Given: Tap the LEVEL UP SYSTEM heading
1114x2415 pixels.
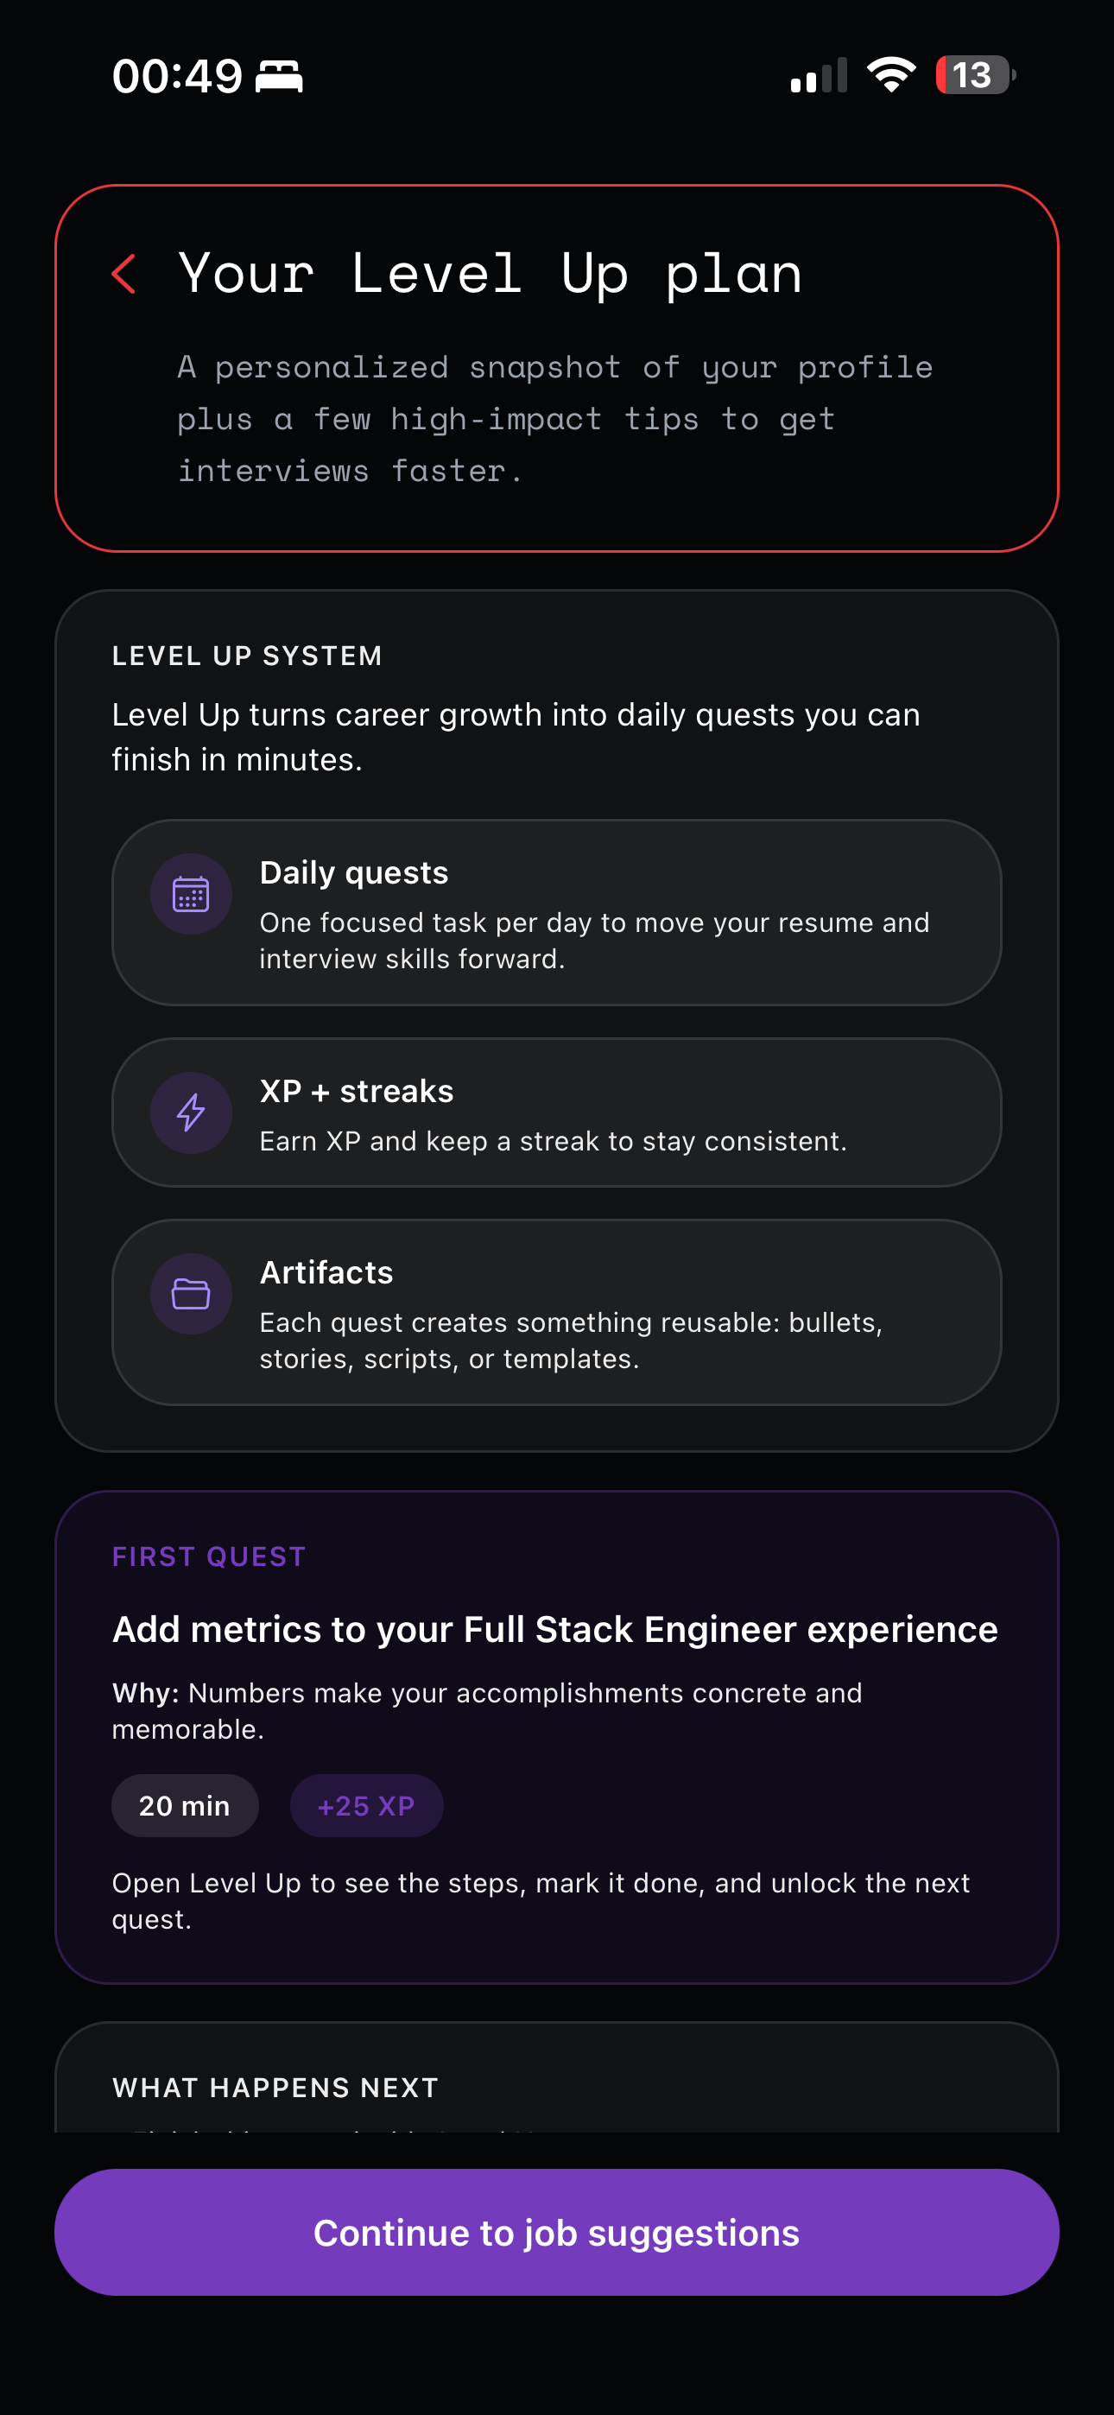Looking at the screenshot, I should coord(247,656).
